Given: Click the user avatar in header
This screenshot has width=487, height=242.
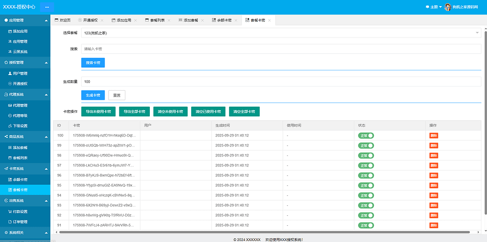Looking at the screenshot, I should click(447, 7).
